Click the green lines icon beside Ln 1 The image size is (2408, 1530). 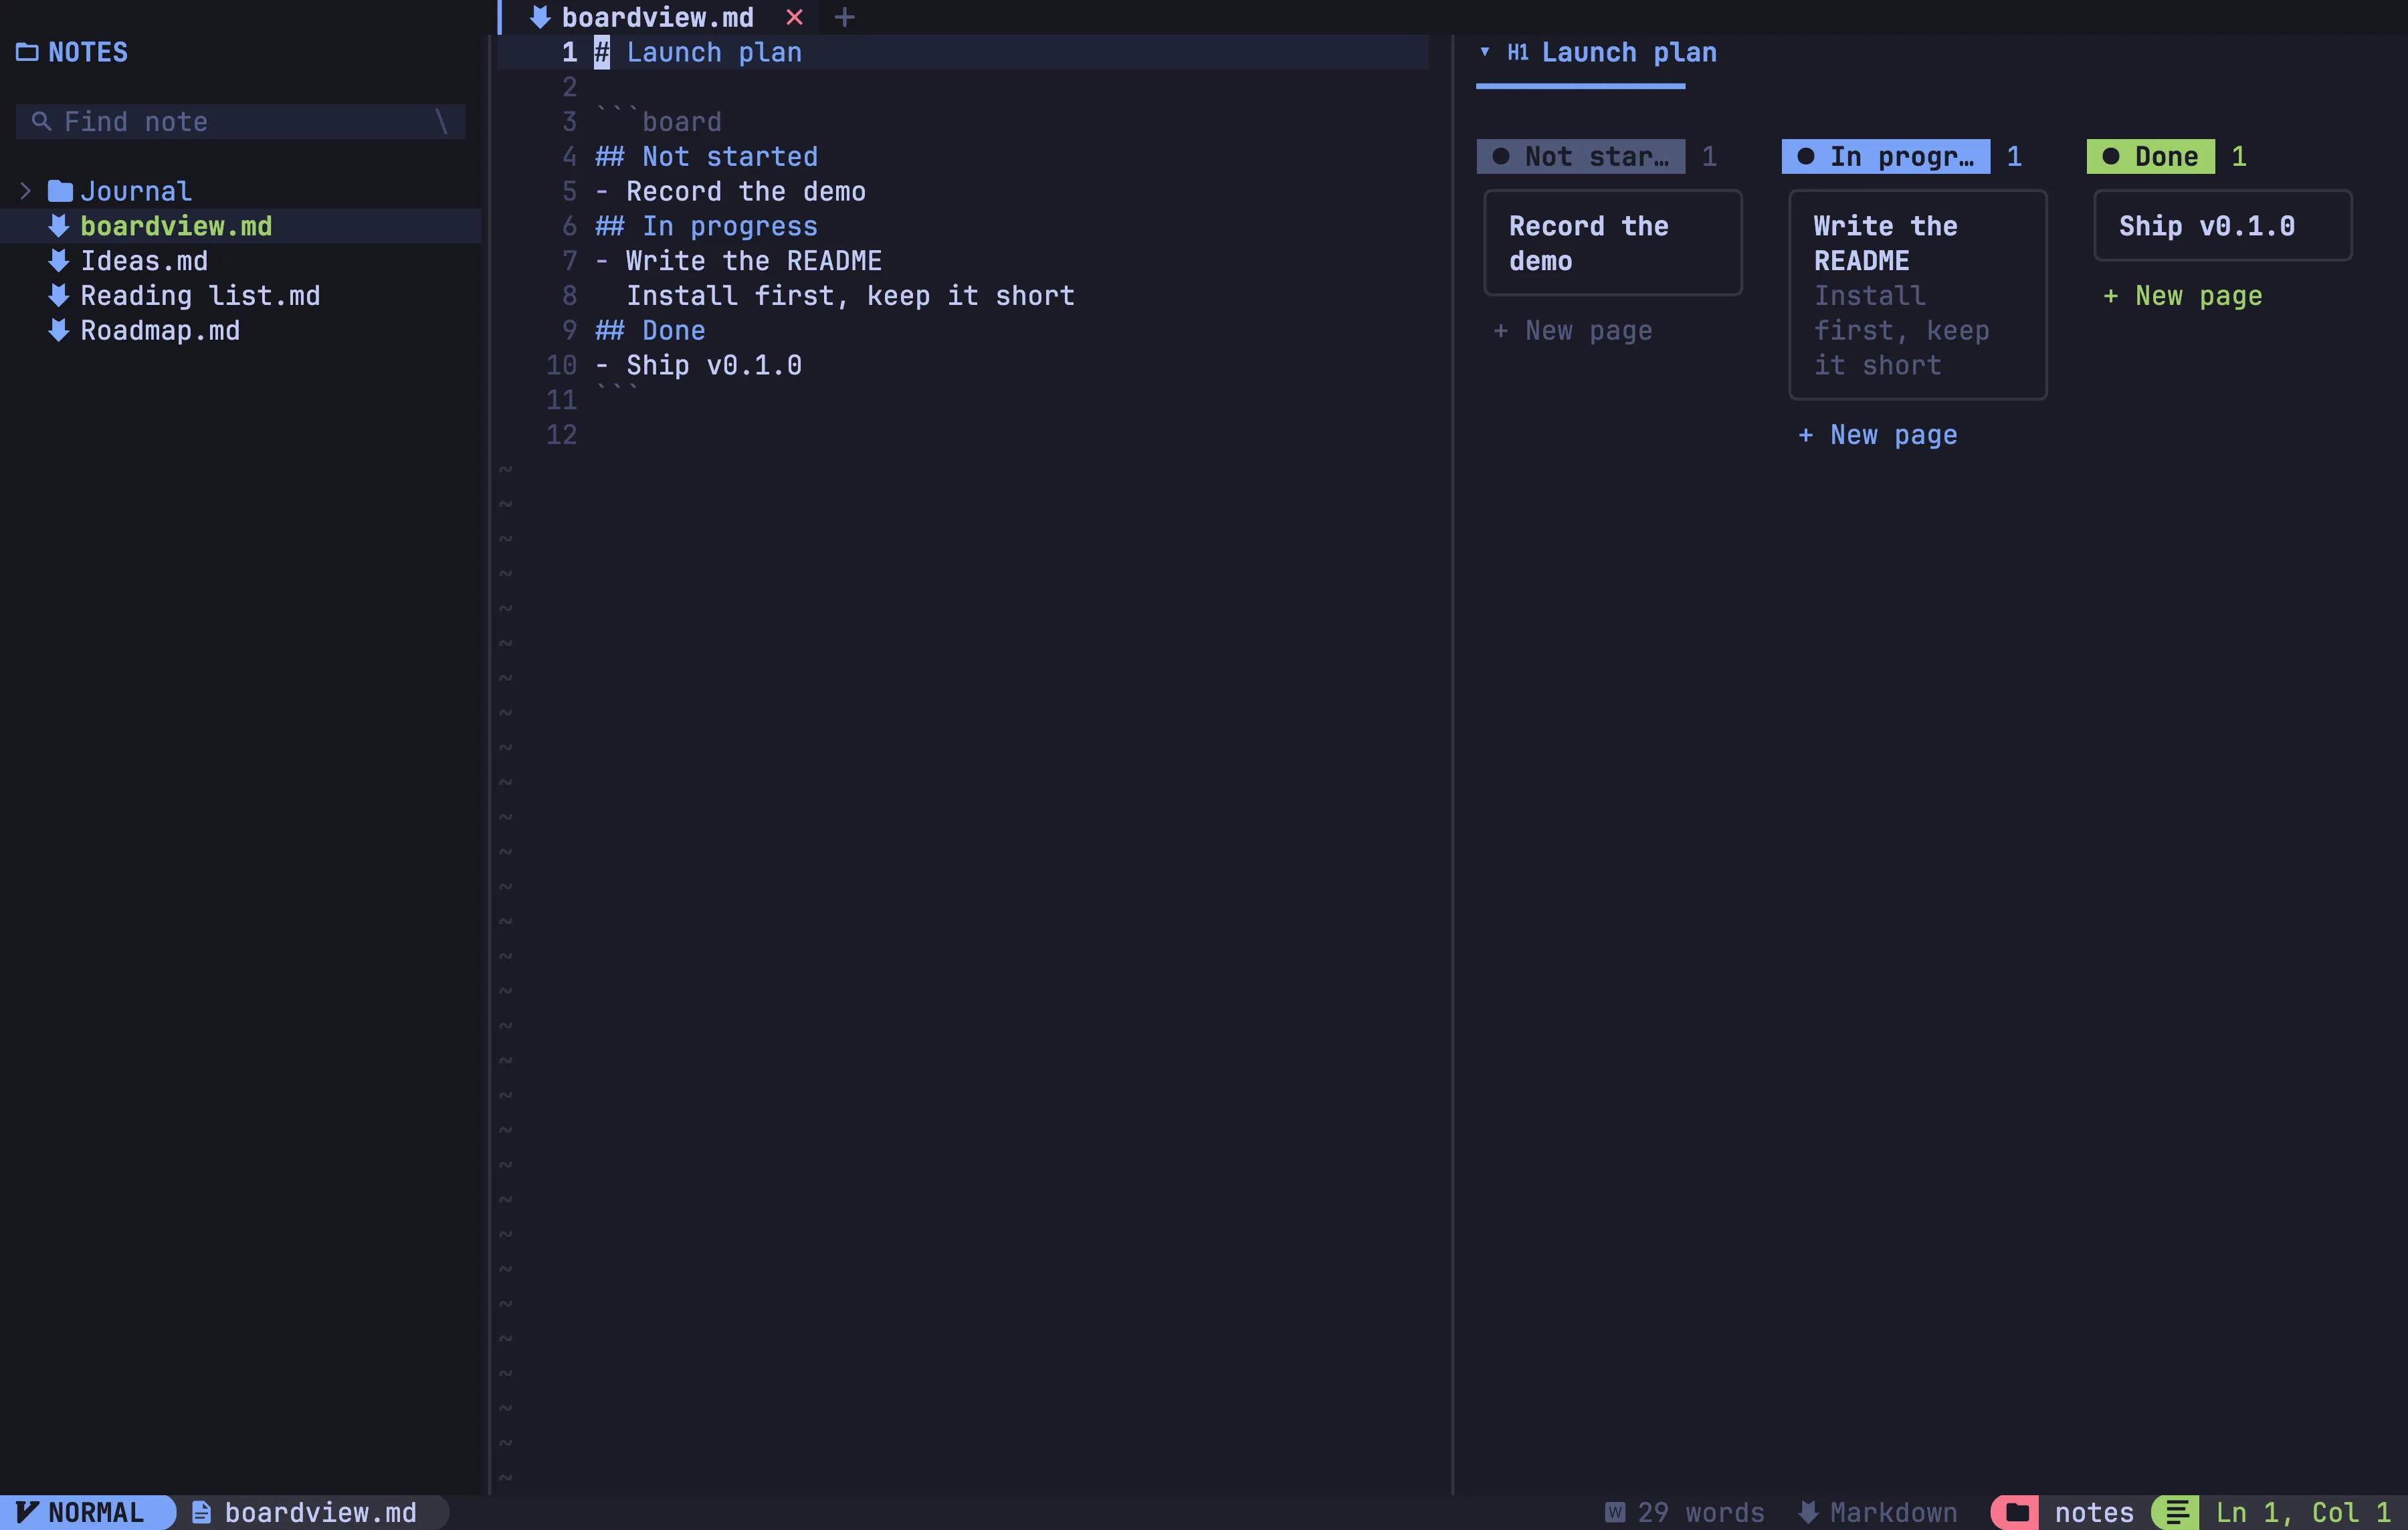pos(2176,1512)
